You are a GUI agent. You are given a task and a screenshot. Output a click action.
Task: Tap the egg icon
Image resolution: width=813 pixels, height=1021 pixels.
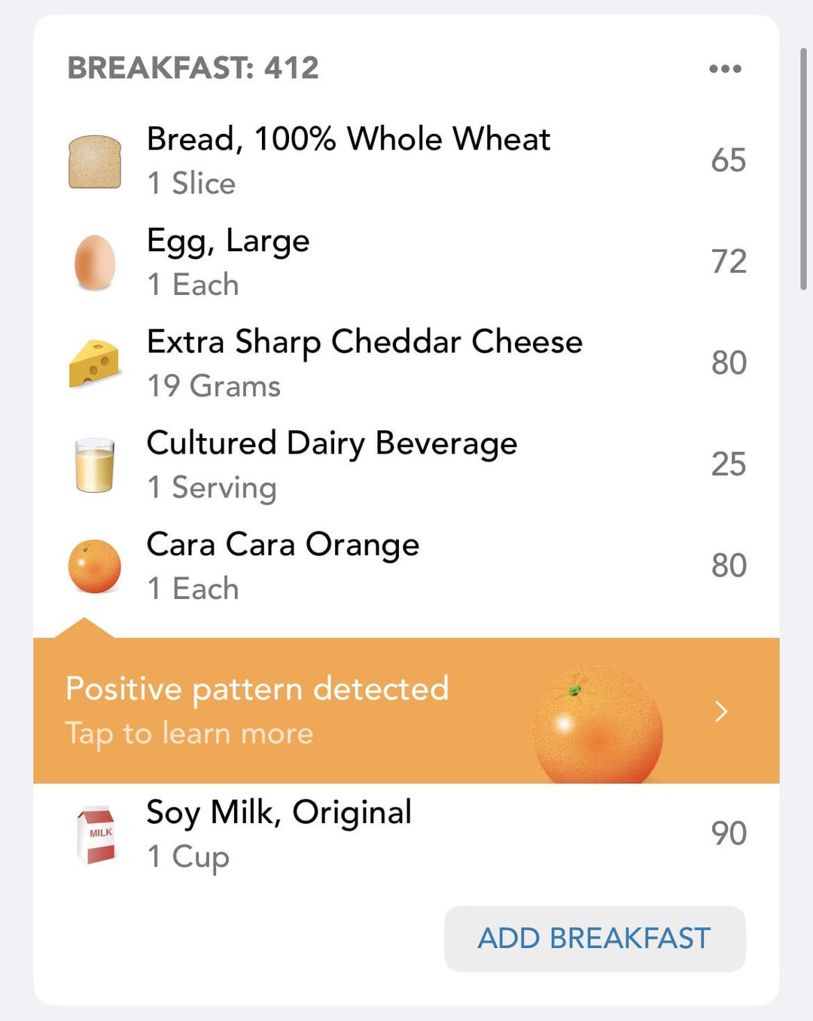pyautogui.click(x=95, y=263)
